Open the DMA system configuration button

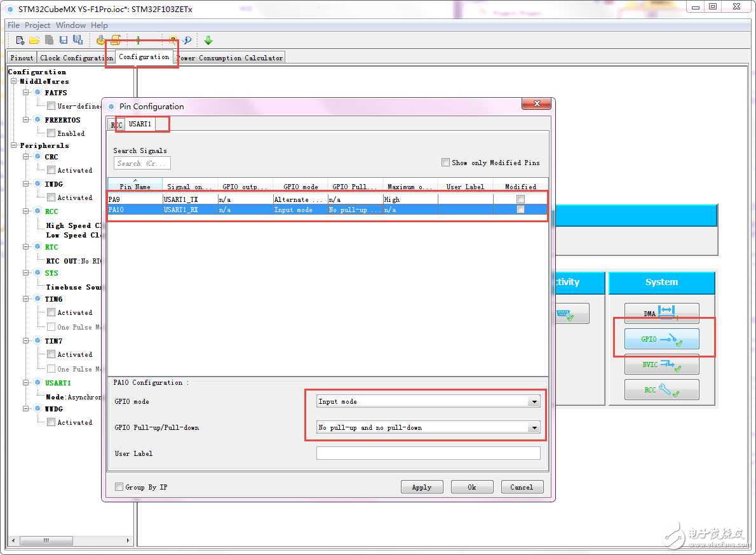[x=661, y=313]
